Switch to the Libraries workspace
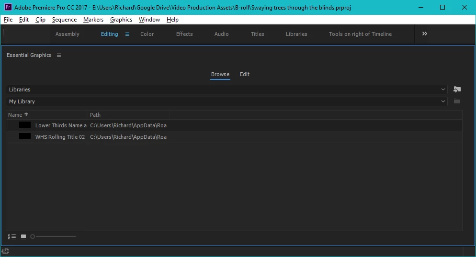The height and width of the screenshot is (257, 476). (x=296, y=34)
